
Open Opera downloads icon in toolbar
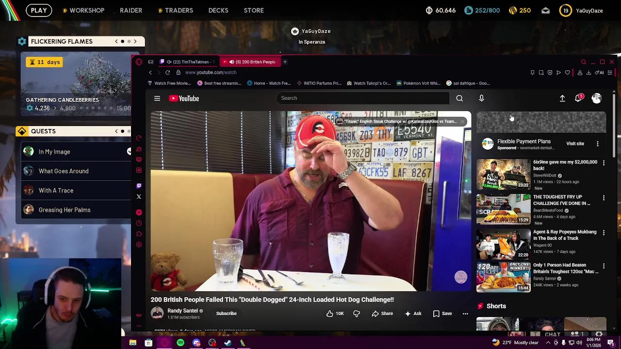tap(588, 73)
